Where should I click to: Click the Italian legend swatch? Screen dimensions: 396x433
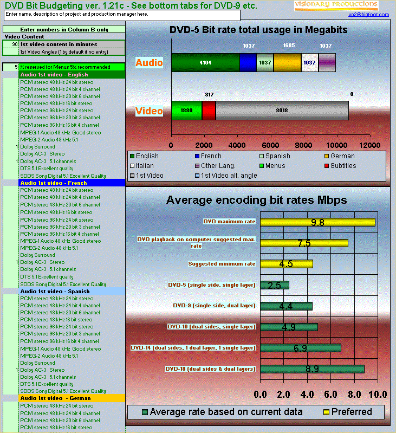pyautogui.click(x=132, y=166)
